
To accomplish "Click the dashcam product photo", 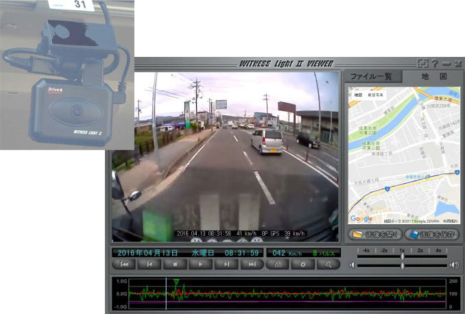I will coord(67,75).
